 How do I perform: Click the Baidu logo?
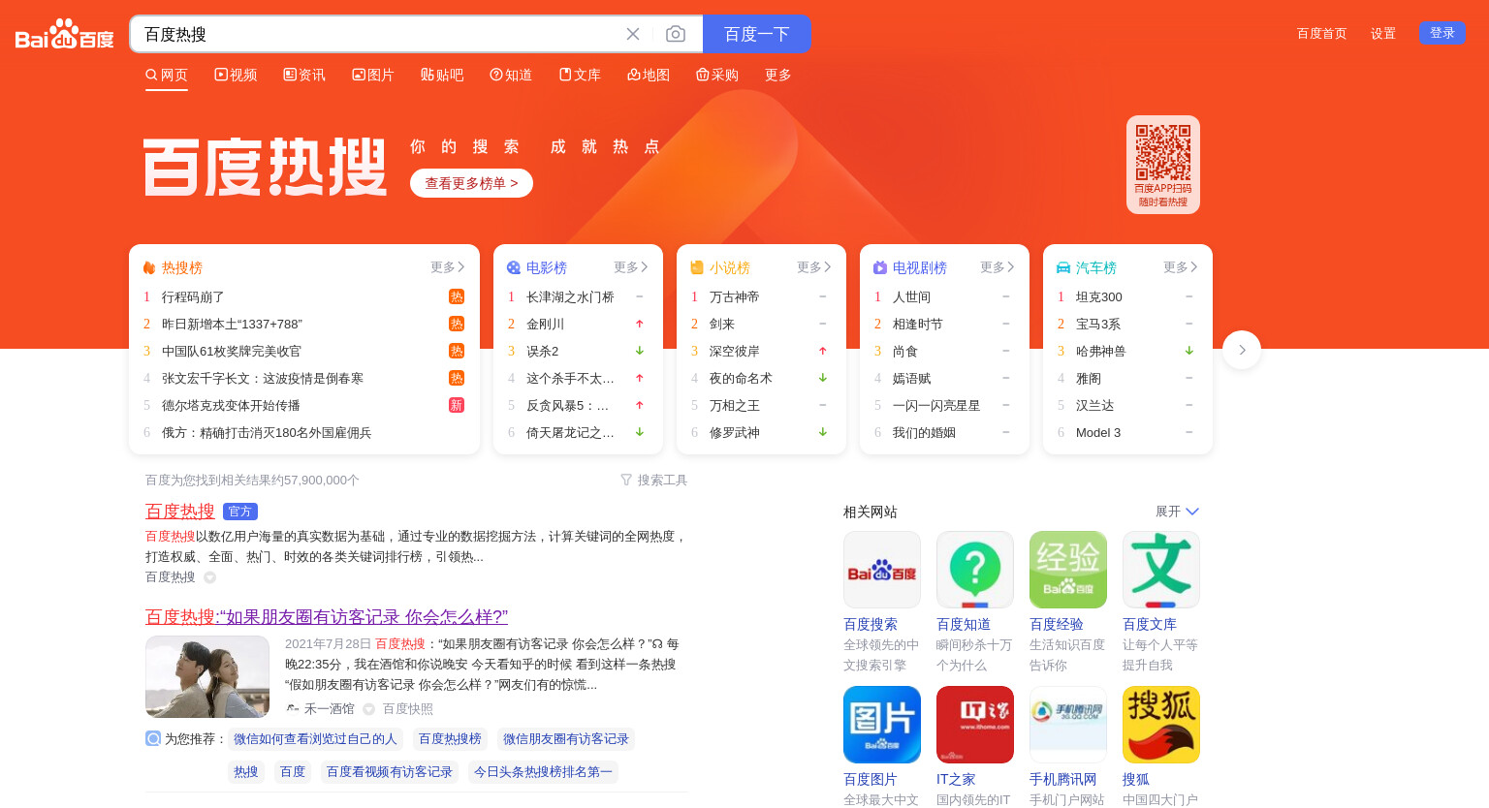(65, 34)
